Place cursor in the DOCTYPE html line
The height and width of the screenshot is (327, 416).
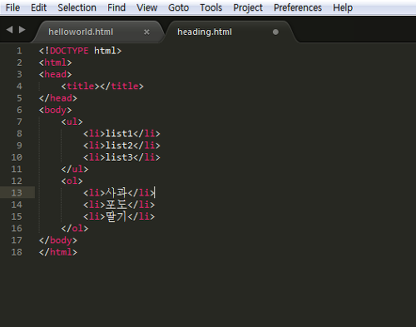[80, 51]
